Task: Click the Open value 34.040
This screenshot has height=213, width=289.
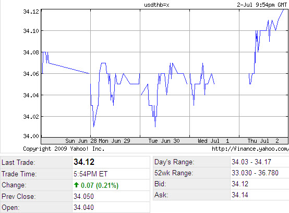Action: (83, 207)
